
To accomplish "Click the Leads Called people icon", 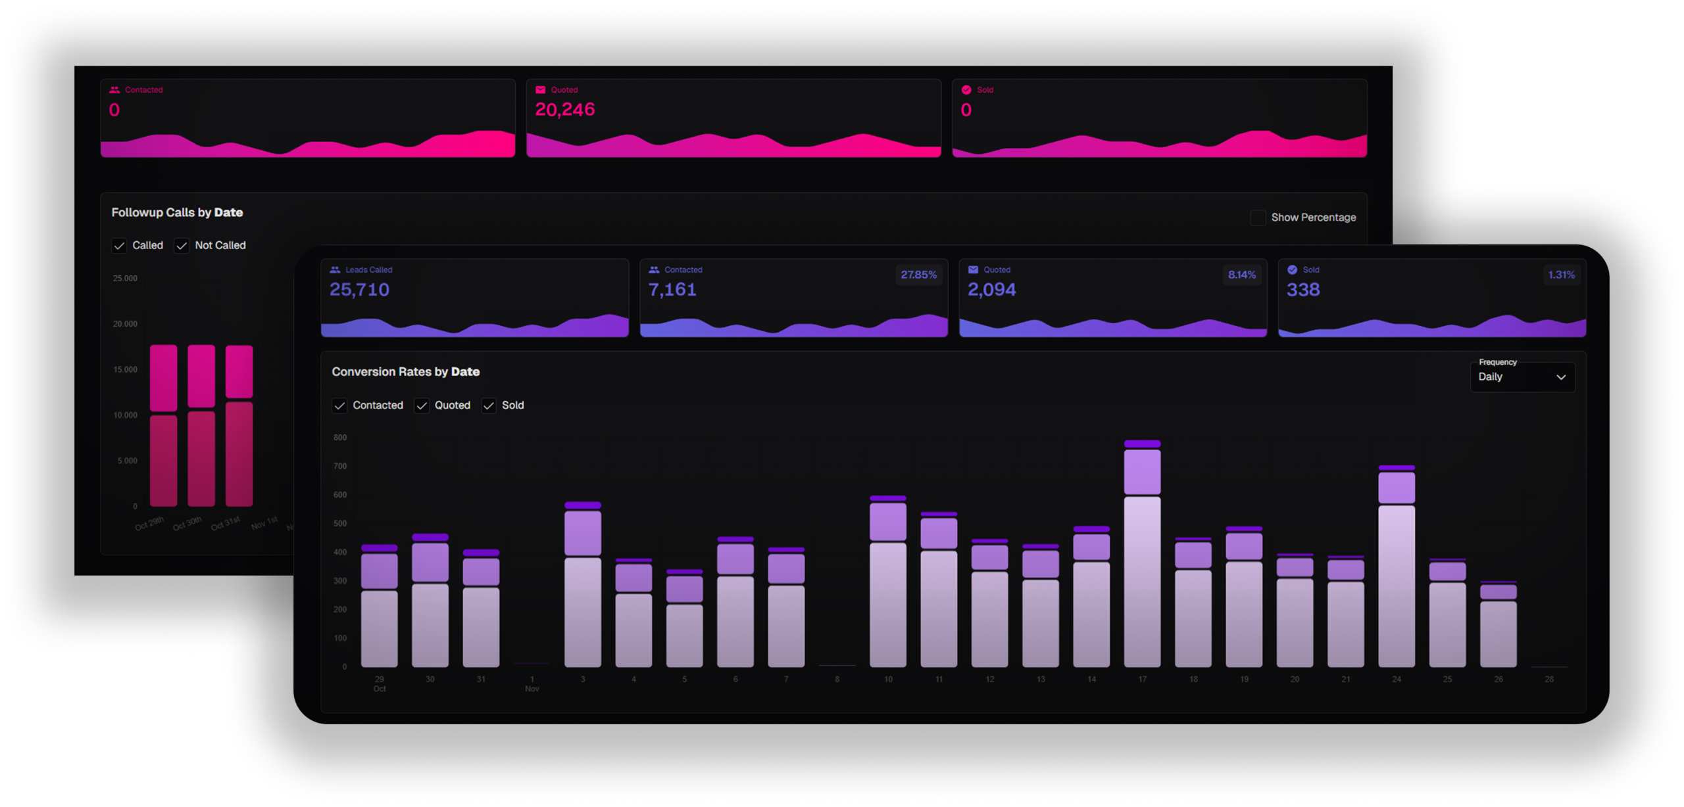I will (335, 269).
